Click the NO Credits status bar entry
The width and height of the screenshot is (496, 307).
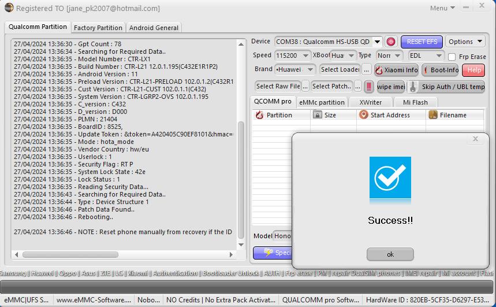click(x=221, y=300)
